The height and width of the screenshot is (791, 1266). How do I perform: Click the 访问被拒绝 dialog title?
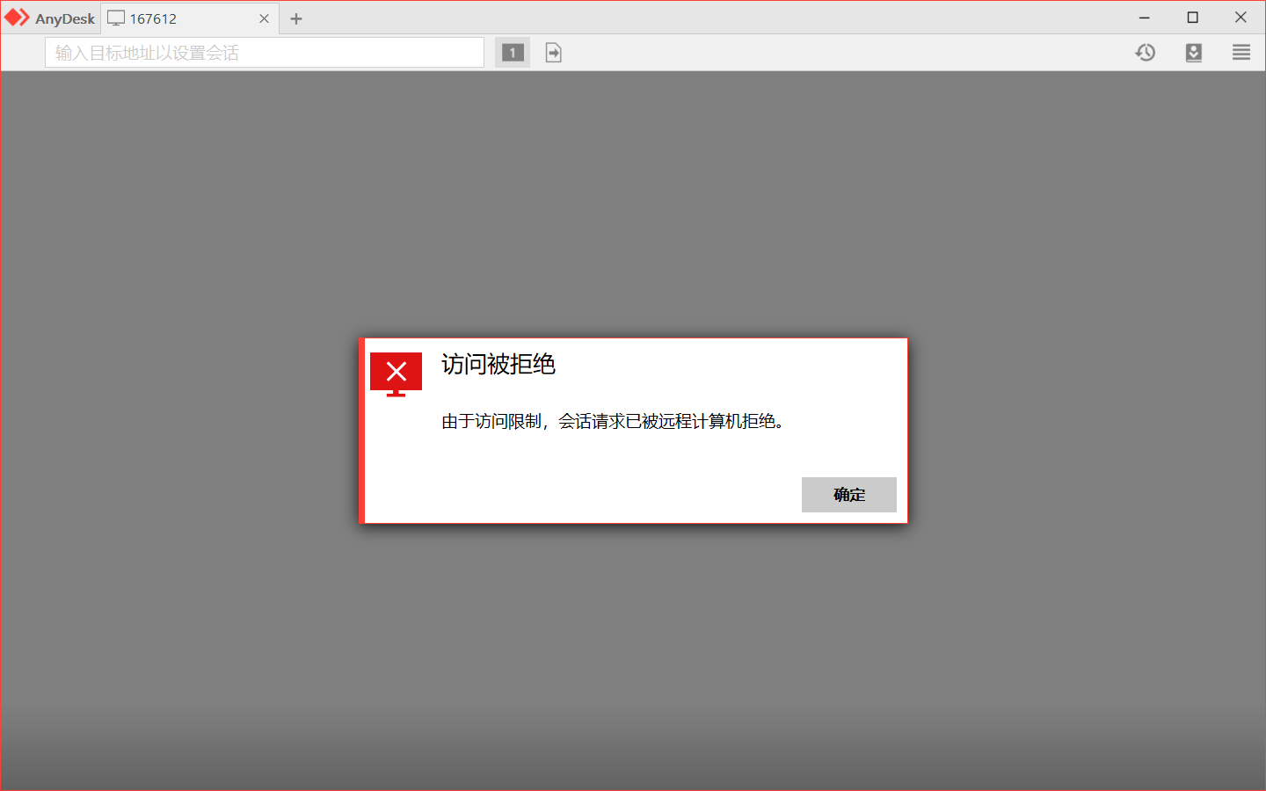tap(498, 364)
